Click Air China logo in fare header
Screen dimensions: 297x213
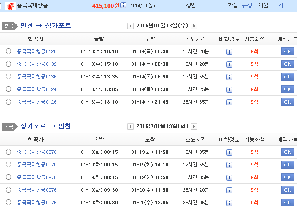tap(10, 6)
